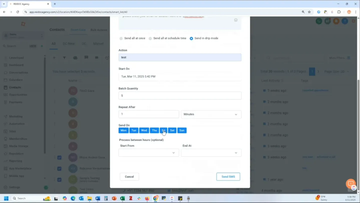Toggle the Sun day button
Screen dimensions: 360x203
point(182,130)
